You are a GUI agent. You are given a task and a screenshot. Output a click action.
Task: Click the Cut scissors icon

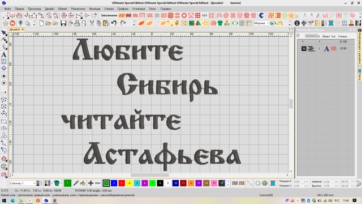(x=92, y=23)
